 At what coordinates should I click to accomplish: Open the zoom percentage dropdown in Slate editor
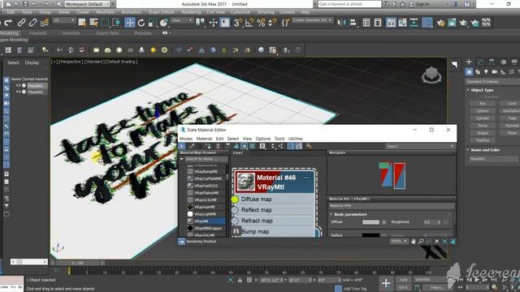pos(399,242)
